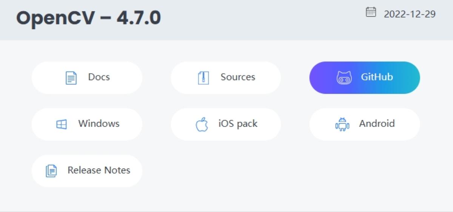The height and width of the screenshot is (212, 453).
Task: Click the OpenCV – 4.7.0 heading
Action: pos(88,18)
